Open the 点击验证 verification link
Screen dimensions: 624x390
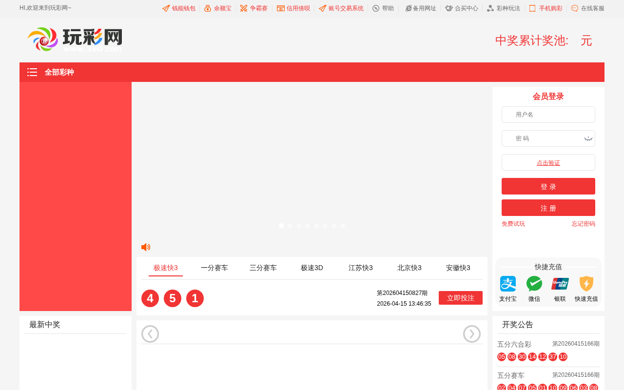click(548, 163)
